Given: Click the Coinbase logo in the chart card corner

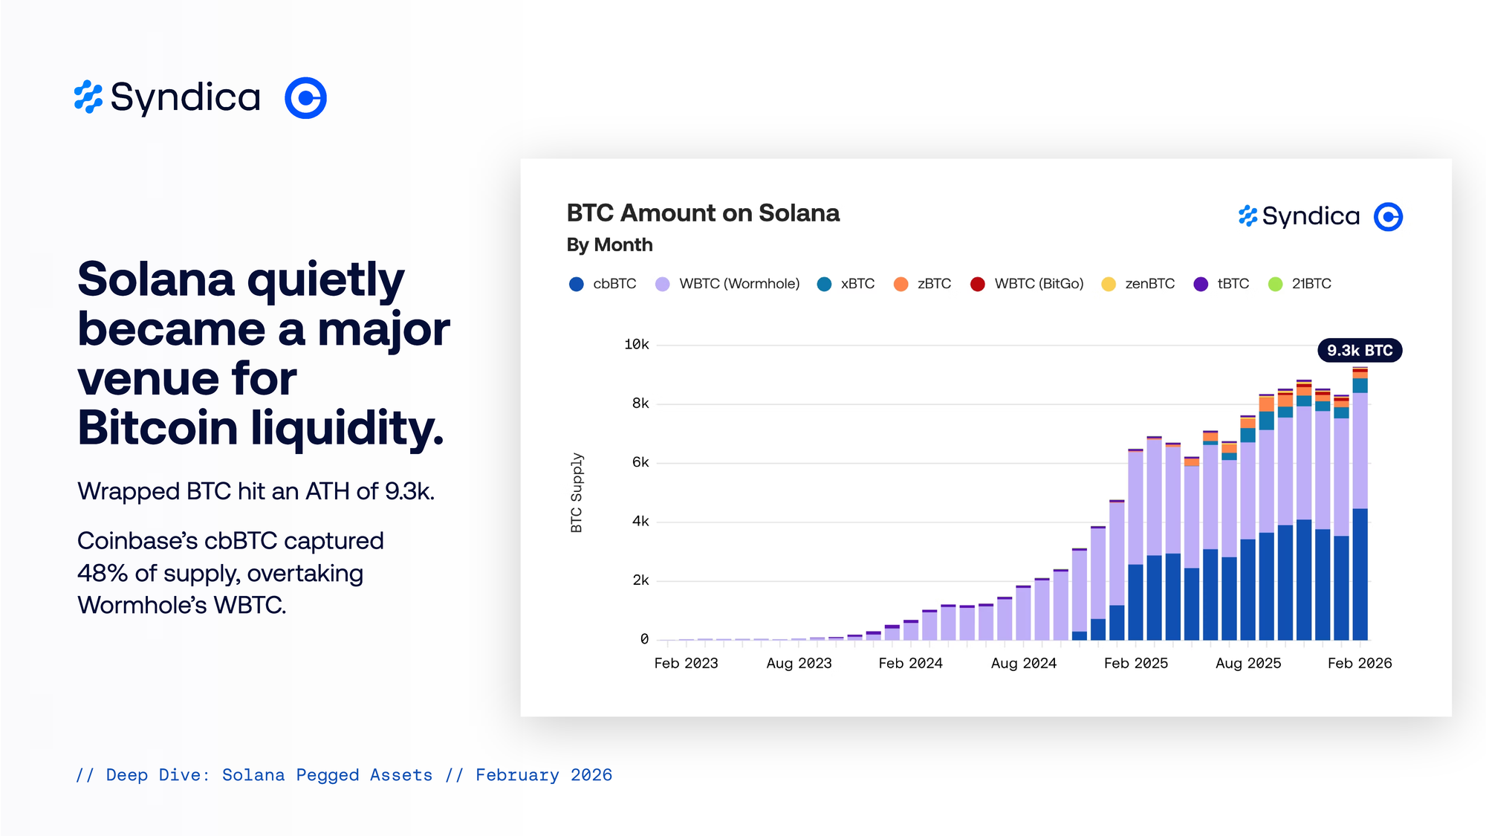Looking at the screenshot, I should tap(1388, 216).
